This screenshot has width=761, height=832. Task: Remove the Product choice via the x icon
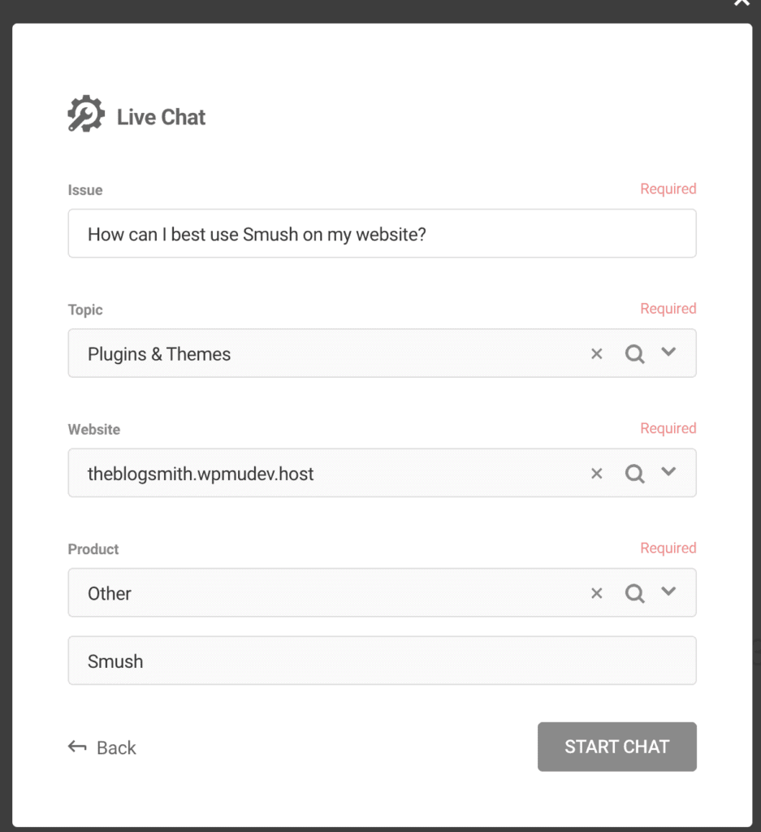click(x=597, y=593)
